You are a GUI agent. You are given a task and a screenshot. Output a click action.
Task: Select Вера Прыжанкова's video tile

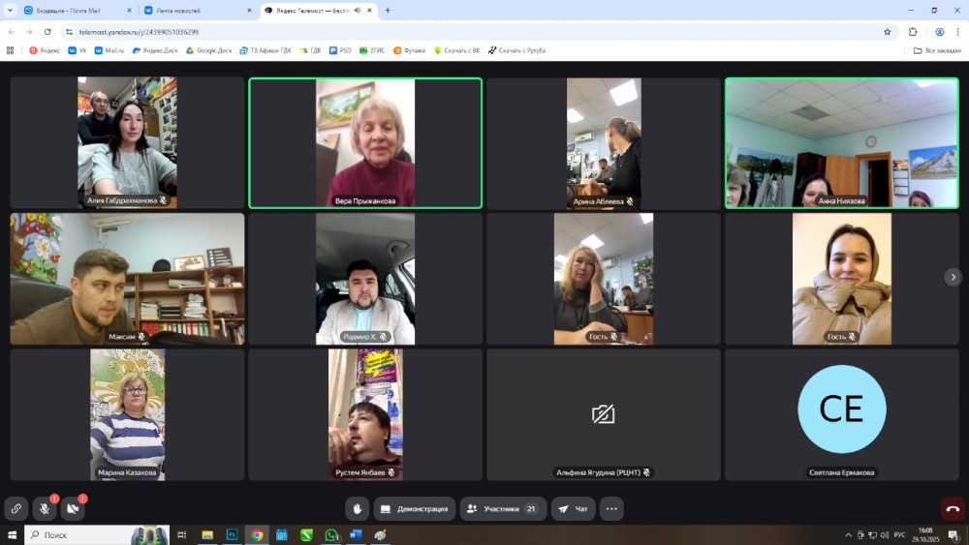click(x=365, y=143)
